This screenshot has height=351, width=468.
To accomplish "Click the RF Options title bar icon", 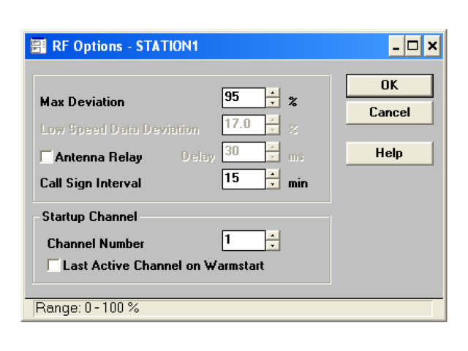I will pyautogui.click(x=38, y=47).
